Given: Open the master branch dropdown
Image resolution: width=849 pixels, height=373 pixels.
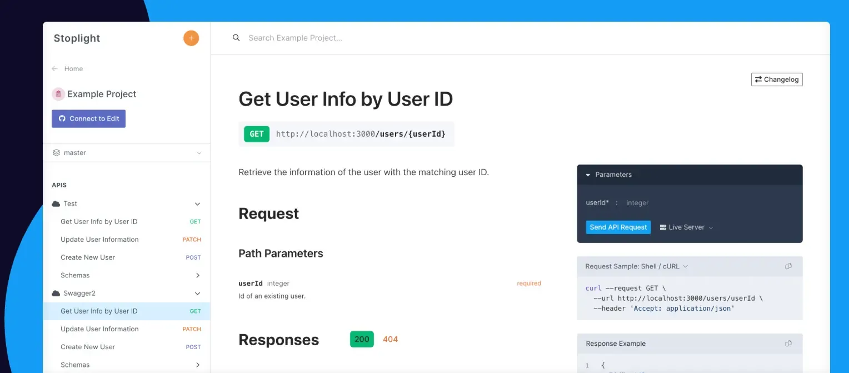Looking at the screenshot, I should point(127,153).
